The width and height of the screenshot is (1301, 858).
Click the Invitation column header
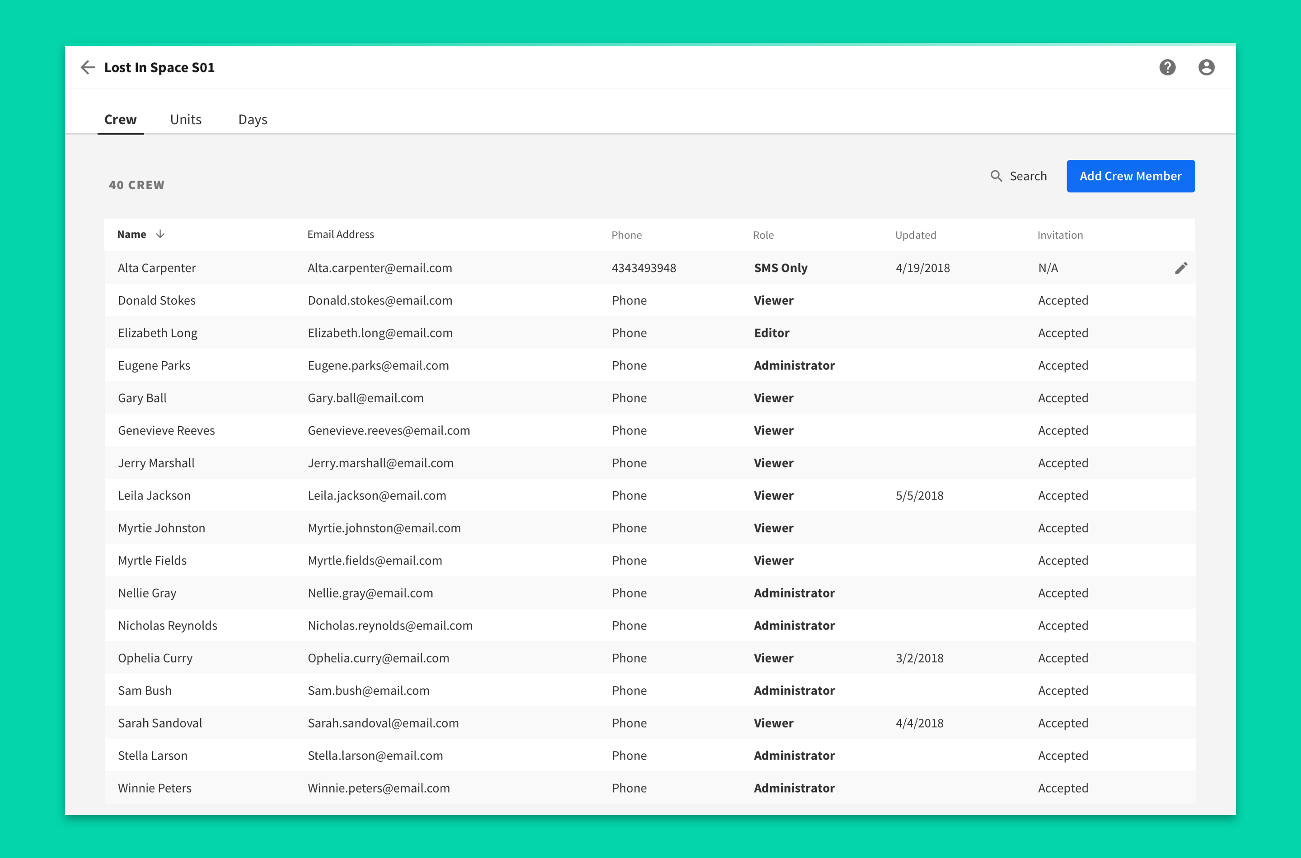1060,235
